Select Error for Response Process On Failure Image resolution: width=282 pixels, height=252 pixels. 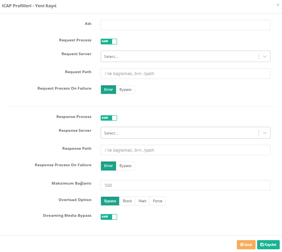pyautogui.click(x=108, y=166)
